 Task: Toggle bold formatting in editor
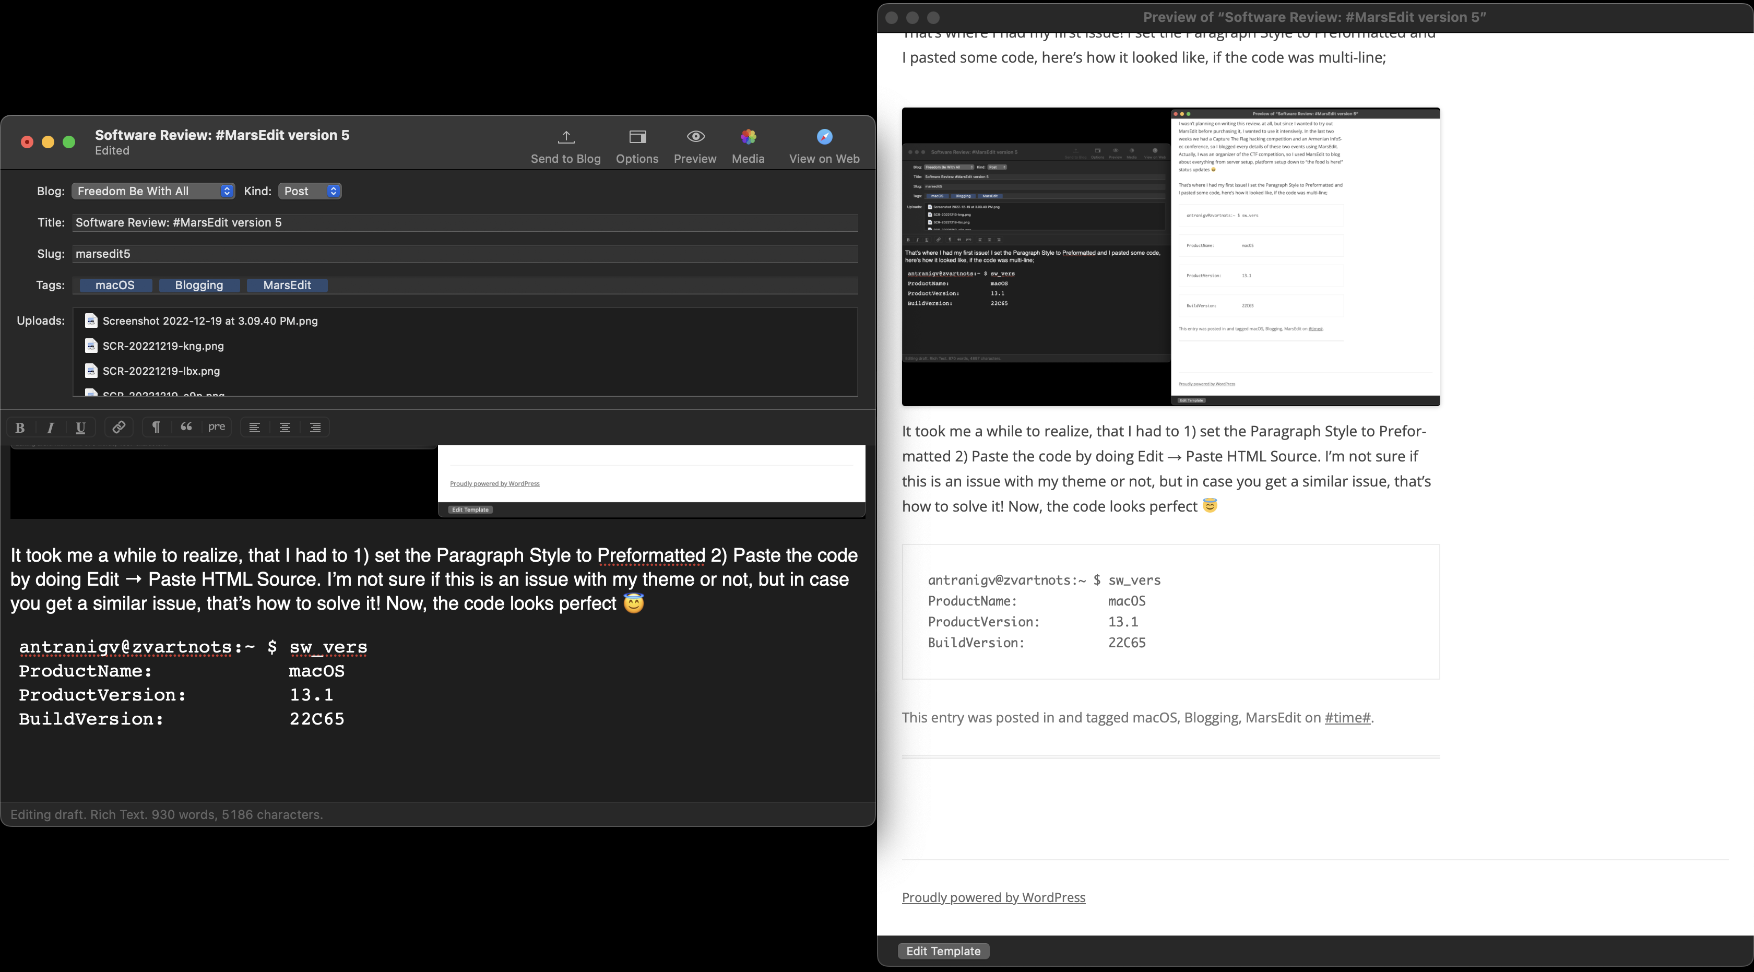[x=20, y=426]
